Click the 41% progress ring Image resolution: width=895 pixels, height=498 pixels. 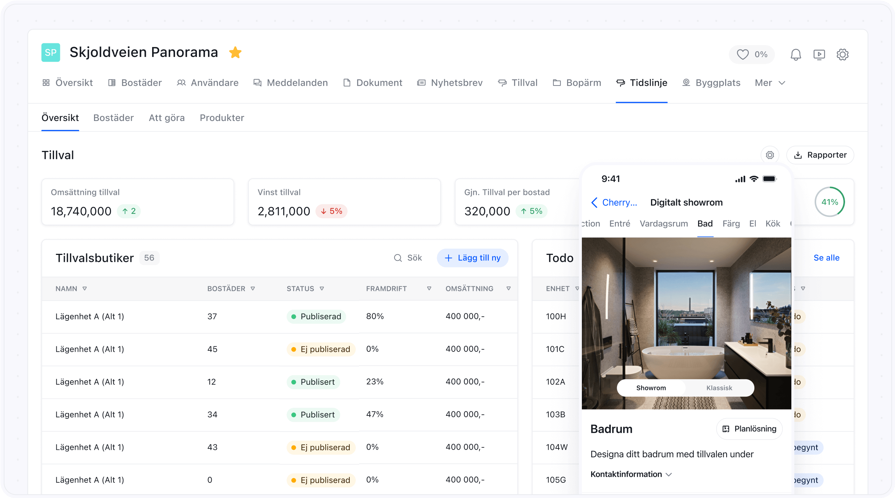point(829,202)
